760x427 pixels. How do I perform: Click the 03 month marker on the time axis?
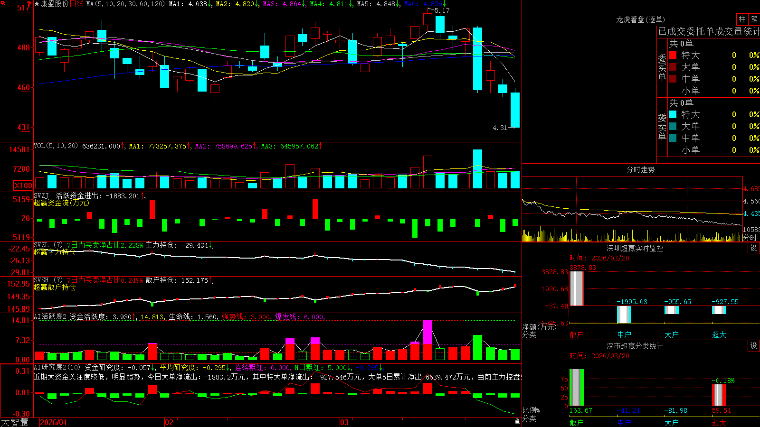(344, 422)
